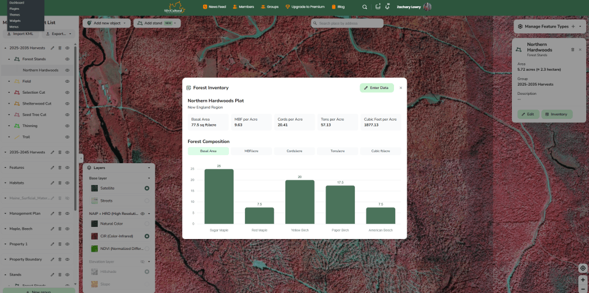
Task: Select the Natural Color radio button
Action: [147, 223]
